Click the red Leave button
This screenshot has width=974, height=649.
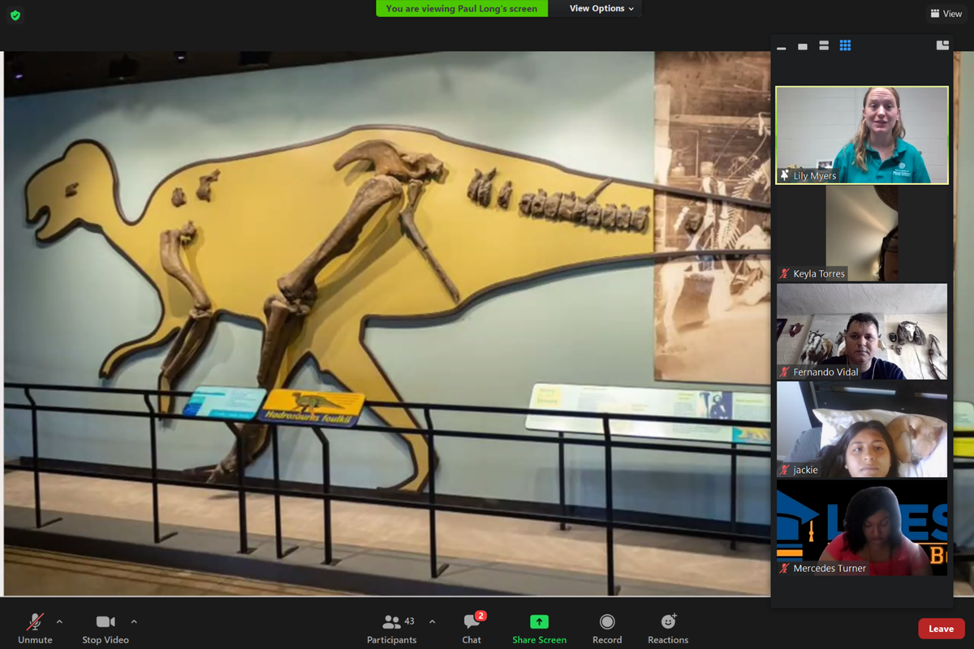click(x=942, y=629)
